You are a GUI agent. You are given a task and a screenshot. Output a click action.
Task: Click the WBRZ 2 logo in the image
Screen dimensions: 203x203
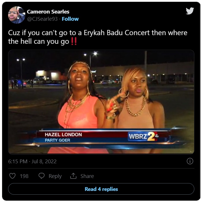143,136
